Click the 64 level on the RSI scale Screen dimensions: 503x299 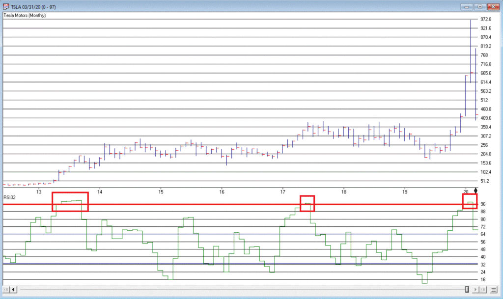coord(483,234)
